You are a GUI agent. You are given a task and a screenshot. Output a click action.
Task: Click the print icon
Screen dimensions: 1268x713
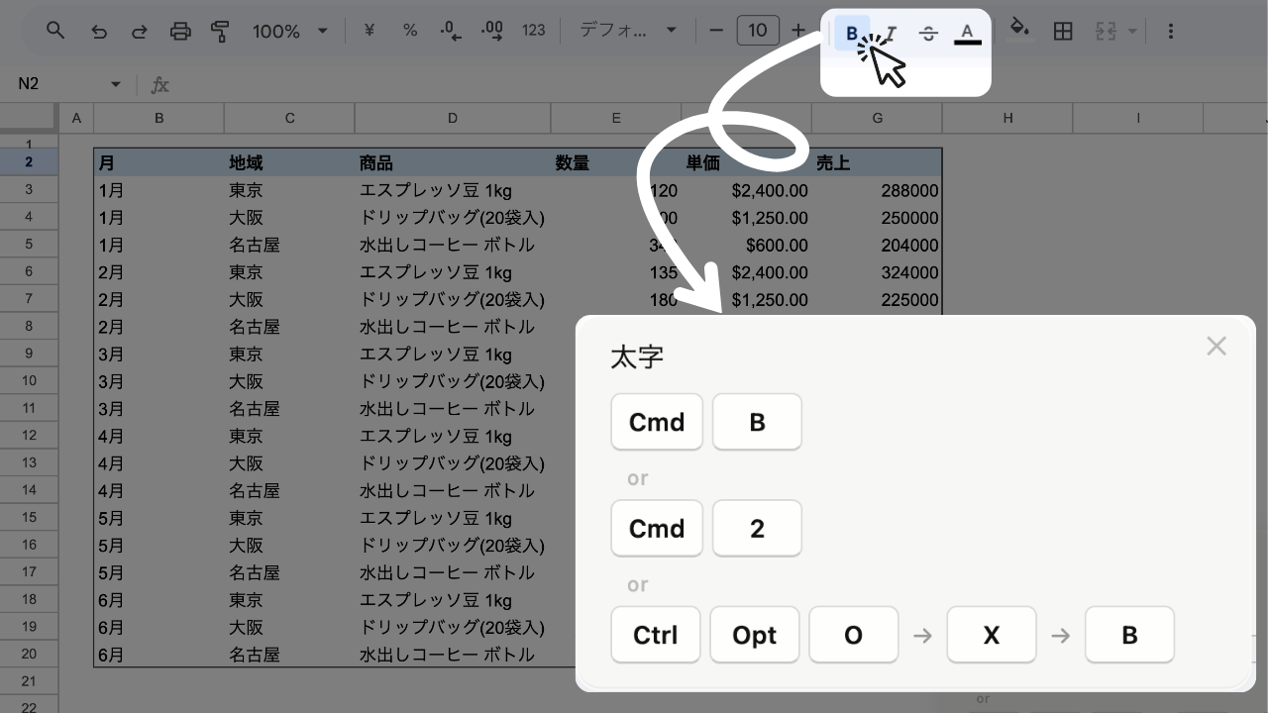180,31
